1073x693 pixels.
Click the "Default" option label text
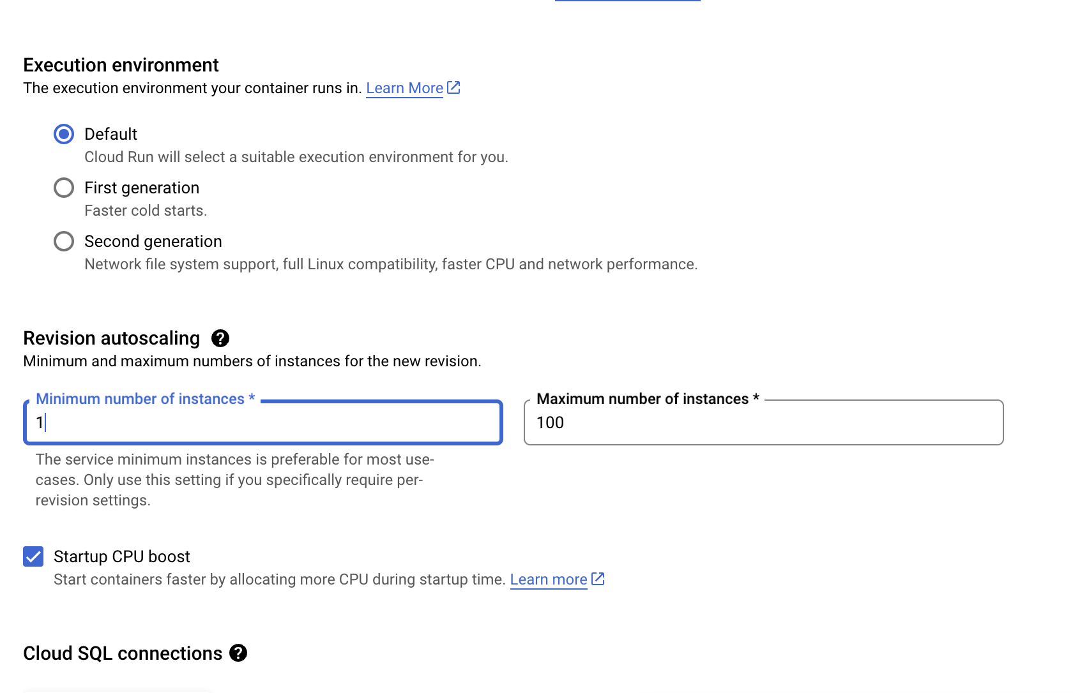(110, 134)
